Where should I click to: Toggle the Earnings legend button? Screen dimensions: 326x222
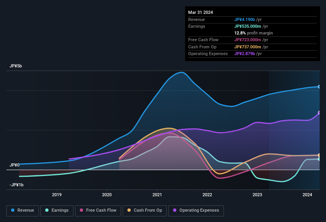[57, 211]
